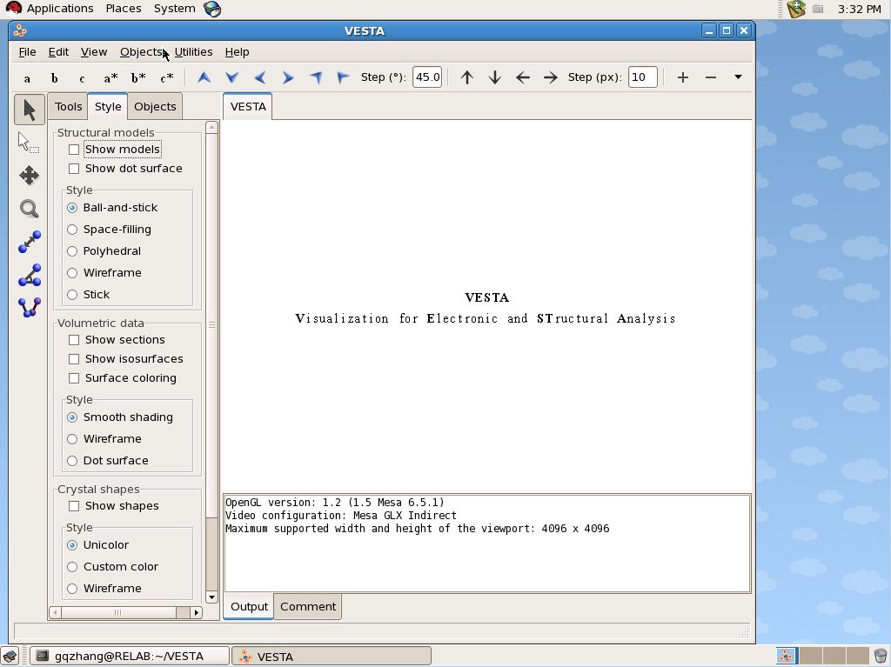The image size is (891, 667).
Task: Open the Objects menu
Action: (142, 51)
